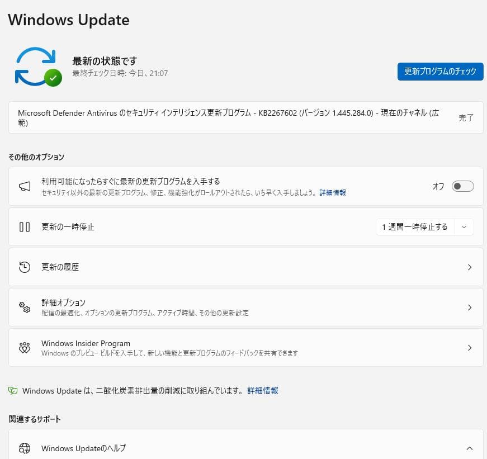The width and height of the screenshot is (487, 459).
Task: Click the 配信の最適化 description under 詳細オプション
Action: (x=145, y=313)
